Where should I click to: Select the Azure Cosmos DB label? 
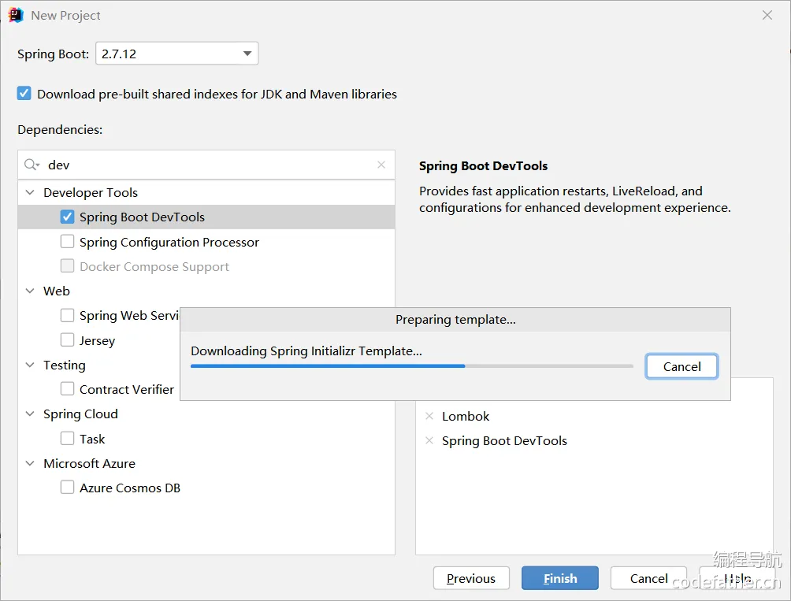130,488
